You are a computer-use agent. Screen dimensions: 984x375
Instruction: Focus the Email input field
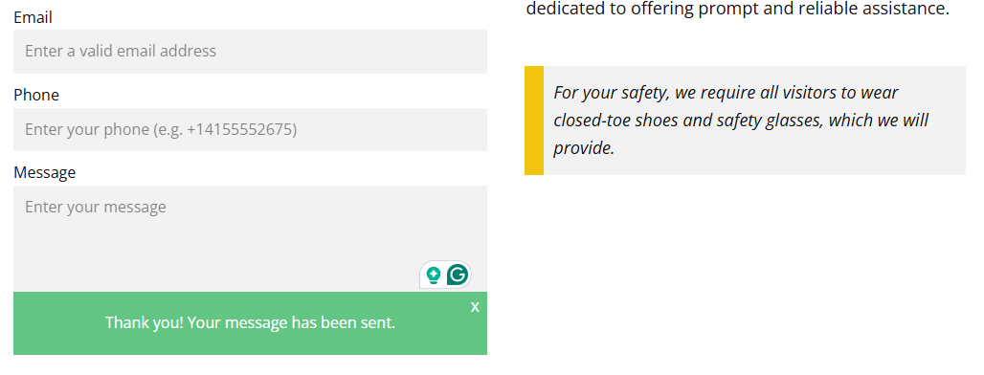click(250, 52)
